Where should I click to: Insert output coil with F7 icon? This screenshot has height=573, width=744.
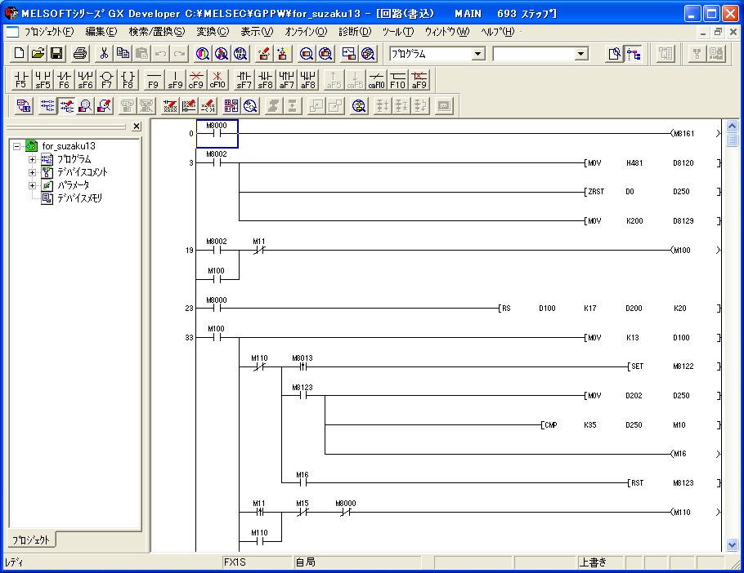click(x=106, y=79)
